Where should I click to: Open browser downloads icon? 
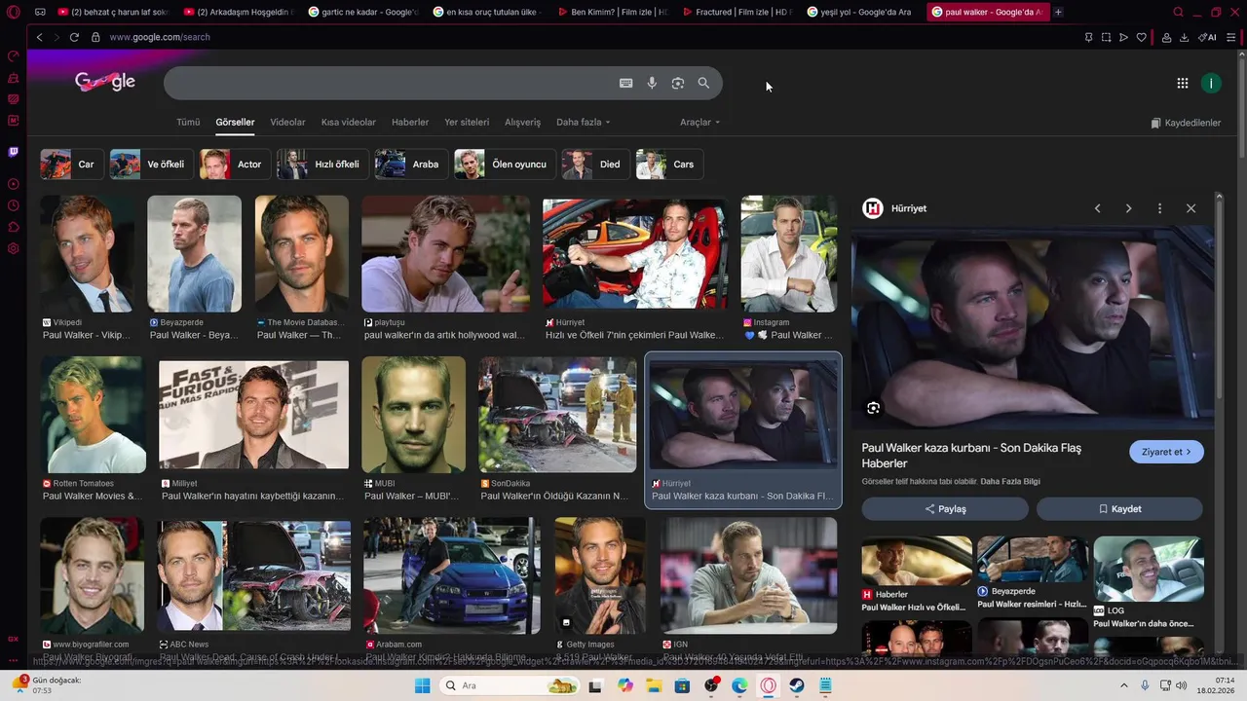(1184, 37)
